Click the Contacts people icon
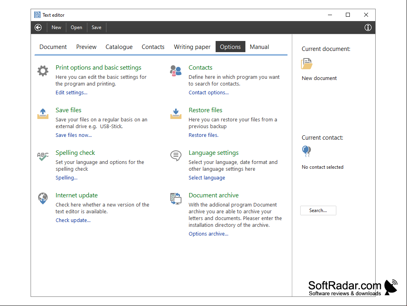407x306 pixels. pyautogui.click(x=176, y=71)
